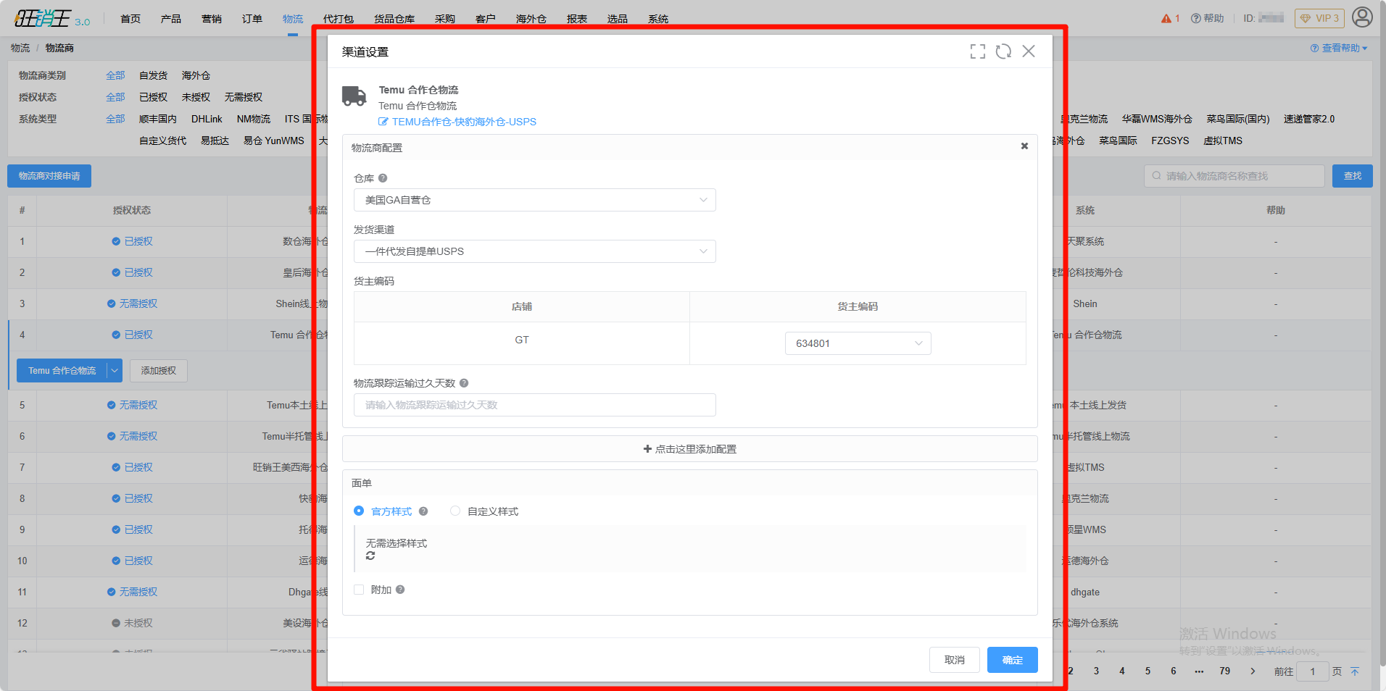Focus the 物流跟踪运输过久天数 input field
The width and height of the screenshot is (1386, 691).
point(535,405)
